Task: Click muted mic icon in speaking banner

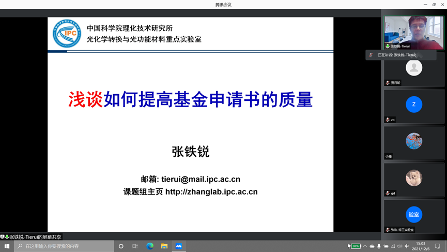Action: (371, 55)
